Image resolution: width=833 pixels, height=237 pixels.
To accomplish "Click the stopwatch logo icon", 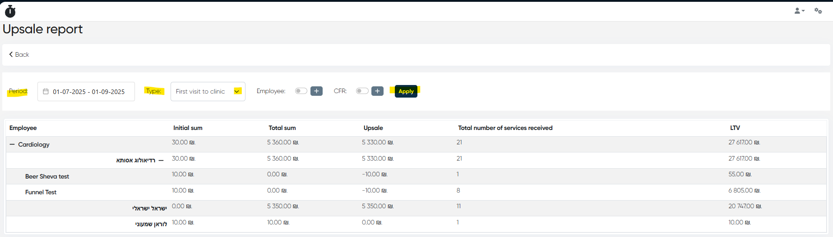I will (x=10, y=11).
